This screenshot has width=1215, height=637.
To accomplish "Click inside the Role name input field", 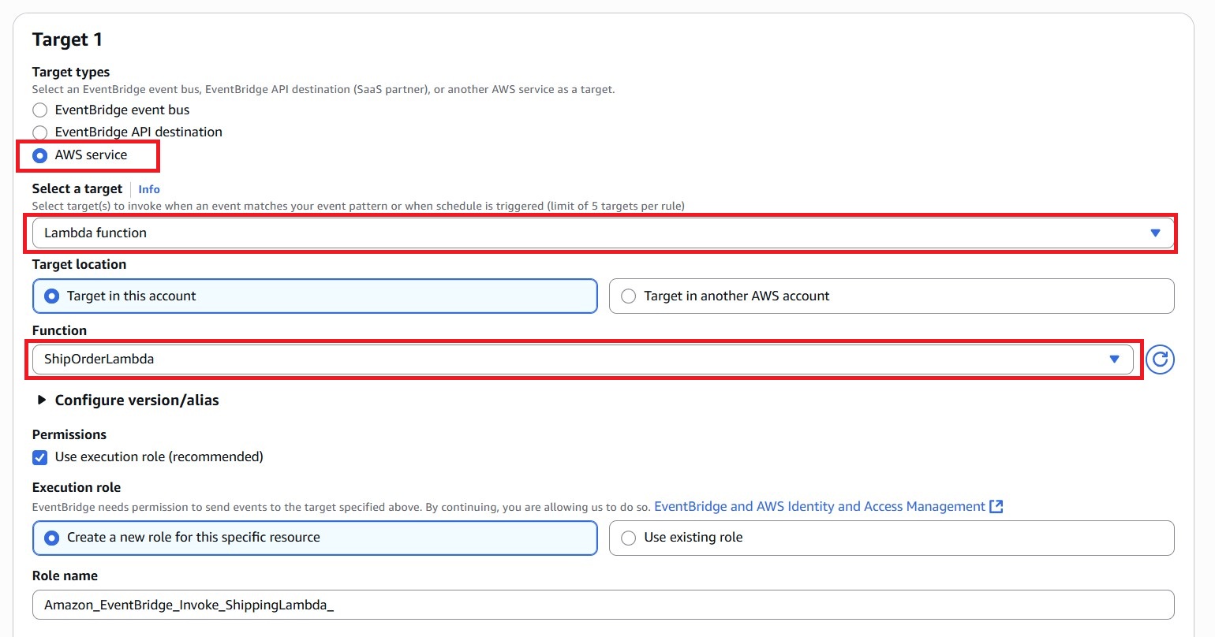I will pos(316,605).
